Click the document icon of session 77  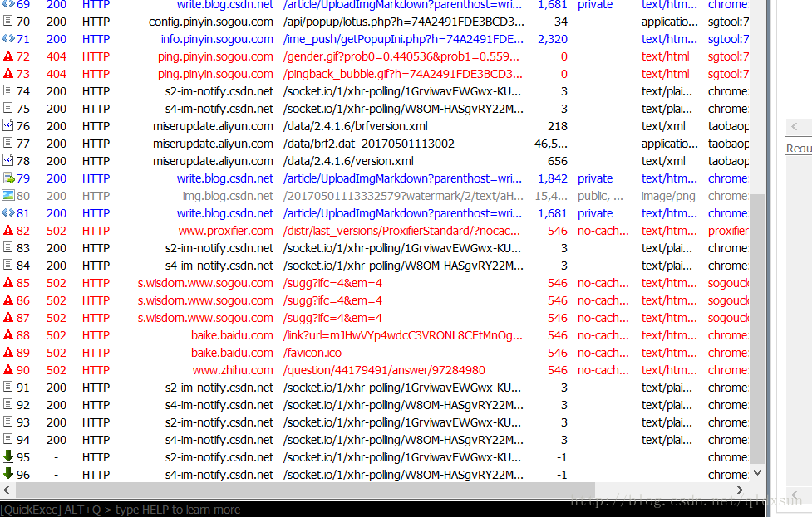click(x=7, y=144)
